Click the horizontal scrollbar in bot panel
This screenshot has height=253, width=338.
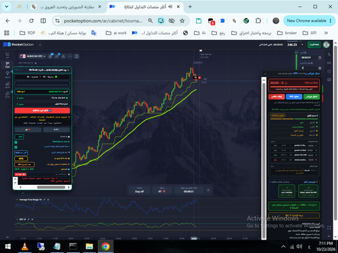click(x=51, y=188)
